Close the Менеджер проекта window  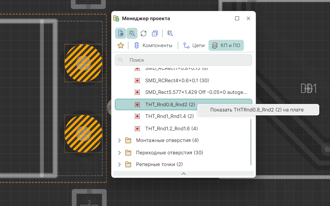pos(248,19)
